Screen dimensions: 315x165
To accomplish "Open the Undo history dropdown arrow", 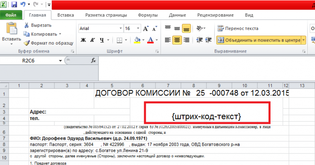I will coord(29,4).
